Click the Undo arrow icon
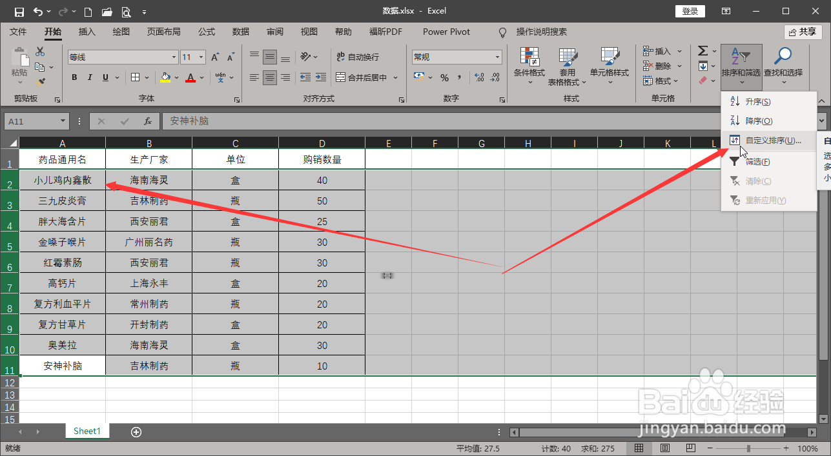The image size is (831, 456). tap(38, 12)
